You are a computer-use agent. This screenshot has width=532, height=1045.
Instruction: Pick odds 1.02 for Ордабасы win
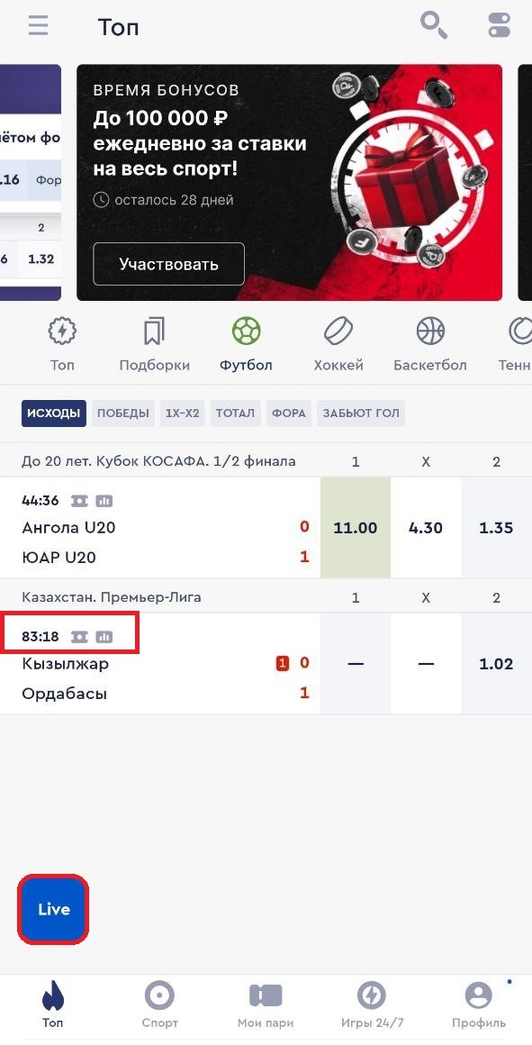point(496,664)
